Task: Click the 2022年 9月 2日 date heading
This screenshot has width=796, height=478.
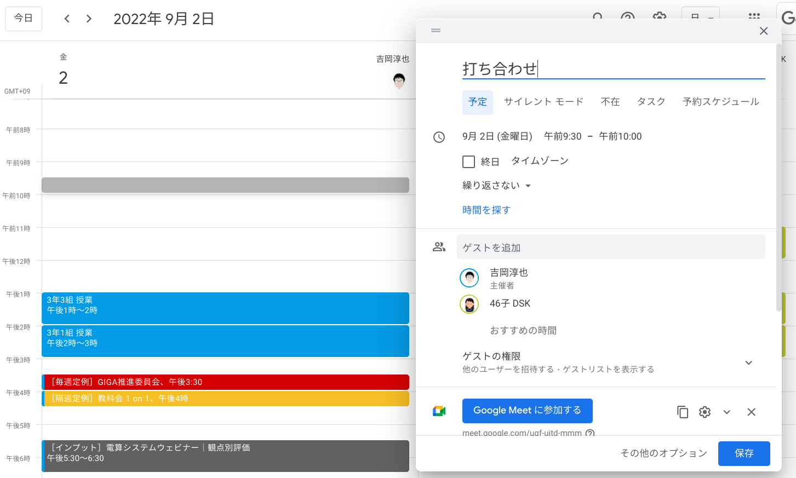Action: pyautogui.click(x=164, y=19)
